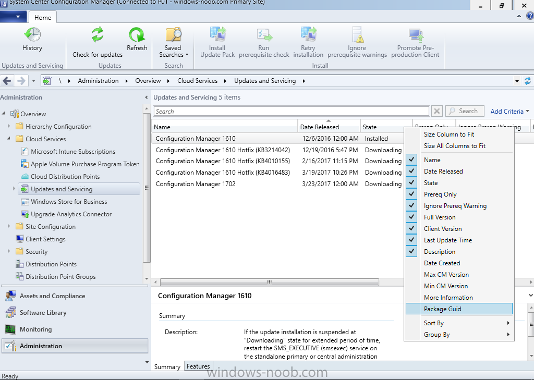Uncheck the Name column option
This screenshot has height=380, width=534.
(x=411, y=160)
